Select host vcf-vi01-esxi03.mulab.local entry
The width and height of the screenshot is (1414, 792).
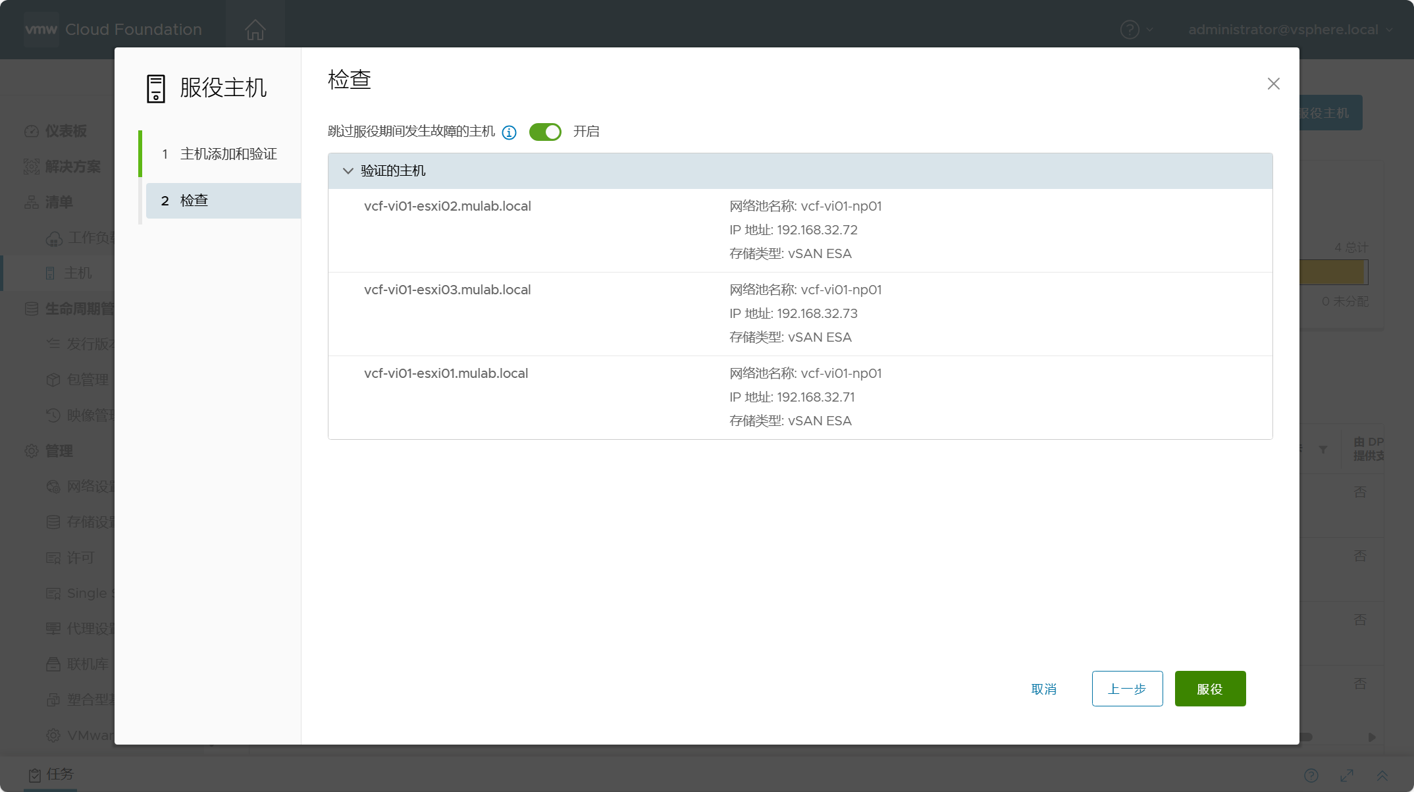(x=800, y=314)
